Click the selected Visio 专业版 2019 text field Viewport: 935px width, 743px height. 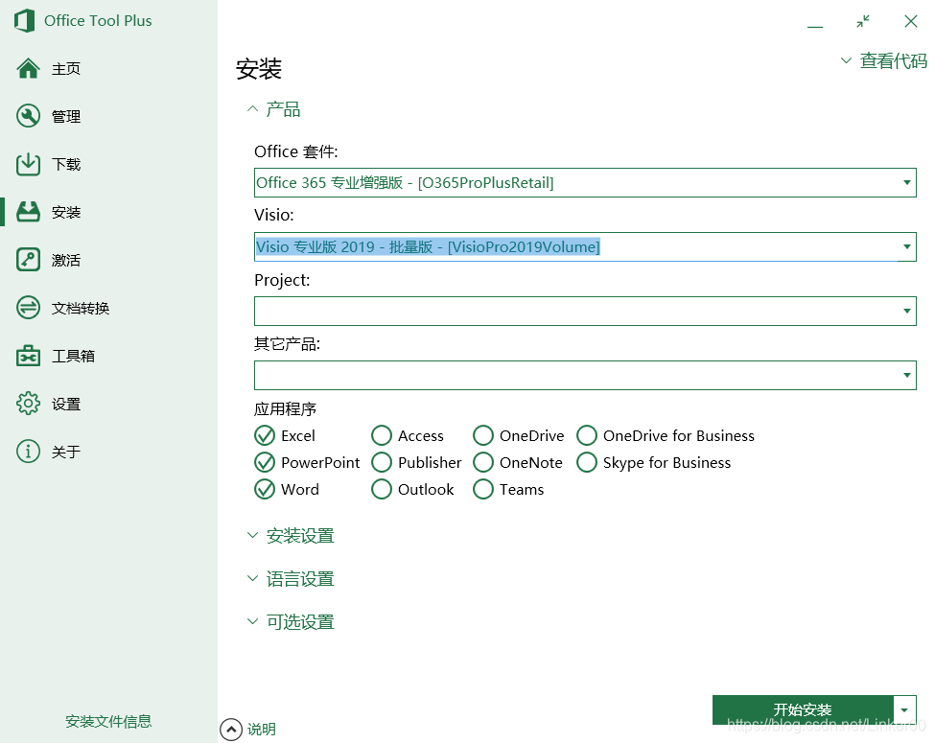pos(428,247)
